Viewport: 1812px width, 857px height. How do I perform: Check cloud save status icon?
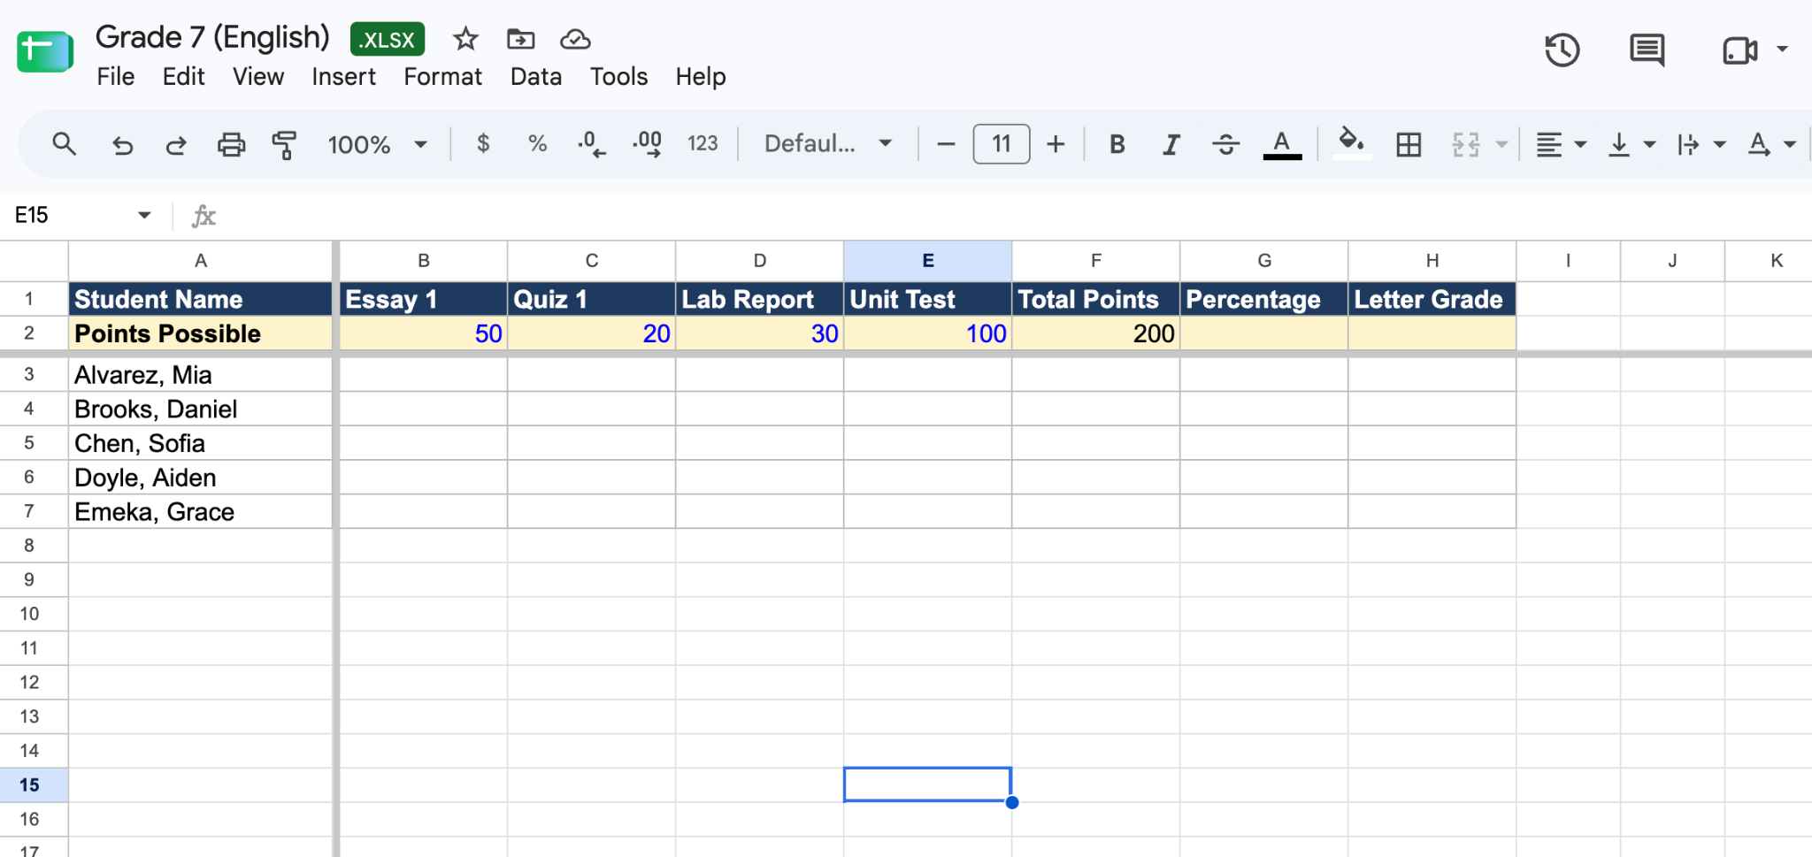575,39
